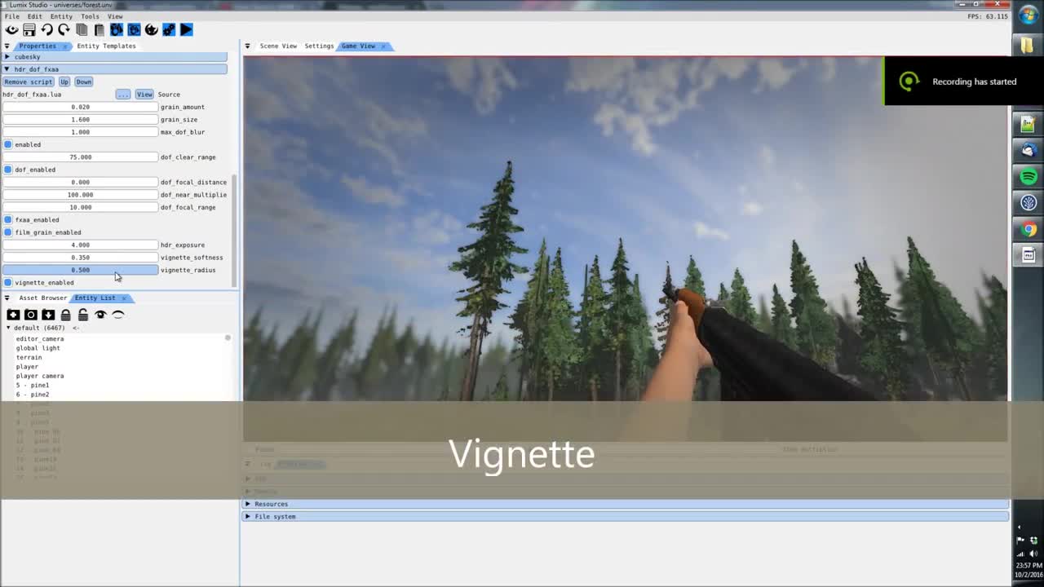Viewport: 1044px width, 587px height.
Task: Start game mode with the play icon
Action: (x=186, y=30)
